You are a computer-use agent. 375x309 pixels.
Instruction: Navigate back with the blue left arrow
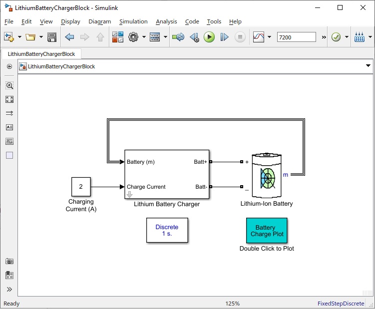click(69, 37)
